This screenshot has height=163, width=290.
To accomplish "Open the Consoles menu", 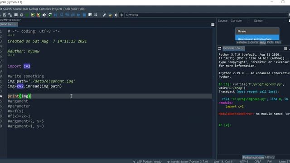I will pyautogui.click(x=45, y=9).
